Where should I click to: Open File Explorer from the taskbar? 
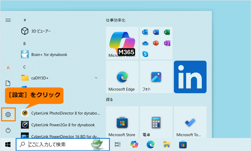(167, 145)
